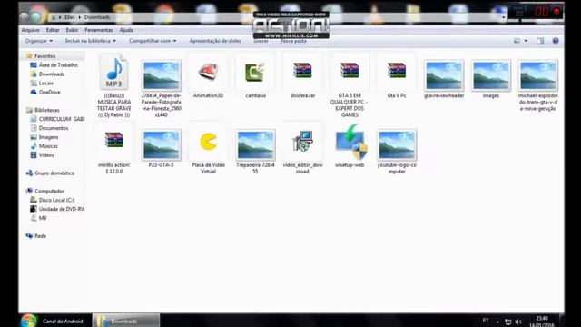
Task: Click Apresentação de slides button
Action: click(x=215, y=41)
